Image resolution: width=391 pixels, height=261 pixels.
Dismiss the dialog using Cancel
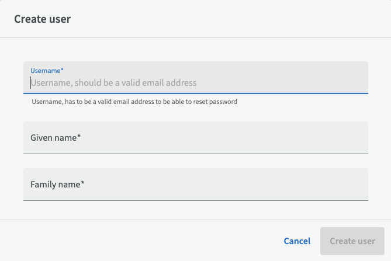tap(297, 241)
